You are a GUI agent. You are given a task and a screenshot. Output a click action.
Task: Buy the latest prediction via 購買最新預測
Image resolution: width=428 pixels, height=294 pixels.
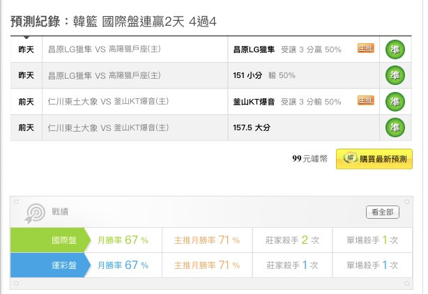(x=374, y=159)
